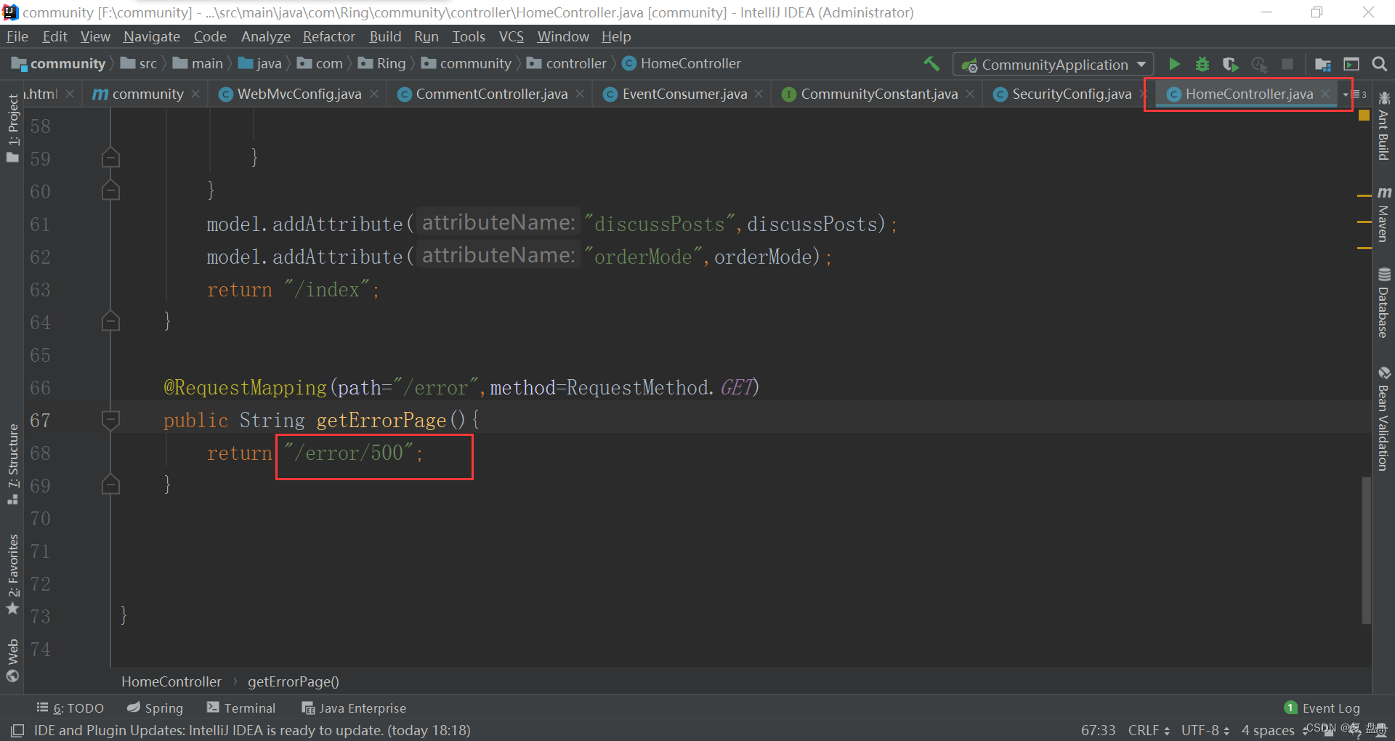
Task: Click the editor vertical scrollbar thumb
Action: click(x=1366, y=550)
